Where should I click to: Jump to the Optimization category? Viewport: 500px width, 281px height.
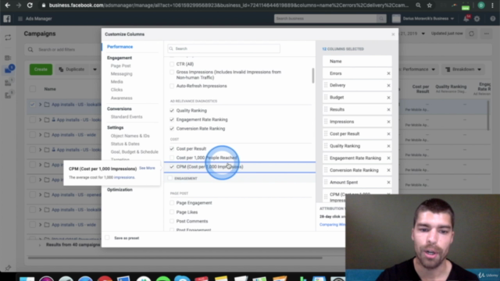pyautogui.click(x=120, y=190)
